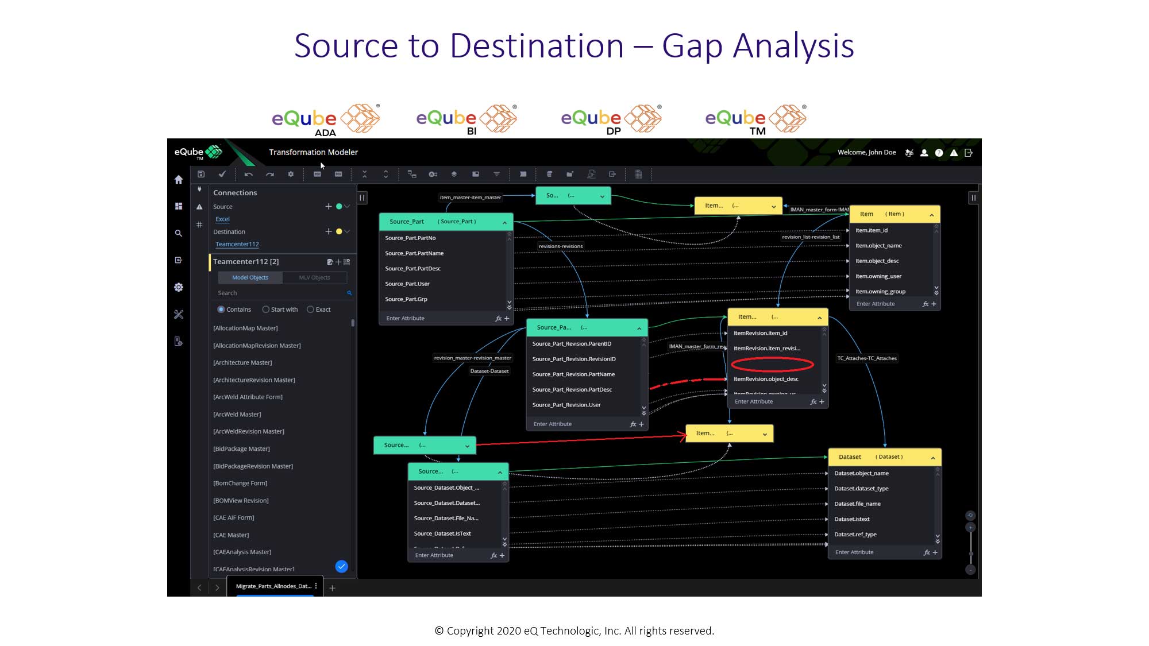Click the connections plug panel icon
Image resolution: width=1149 pixels, height=646 pixels.
click(x=199, y=189)
